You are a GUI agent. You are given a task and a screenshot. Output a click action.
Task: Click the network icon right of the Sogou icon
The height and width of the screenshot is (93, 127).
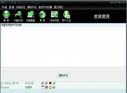tap(54, 87)
